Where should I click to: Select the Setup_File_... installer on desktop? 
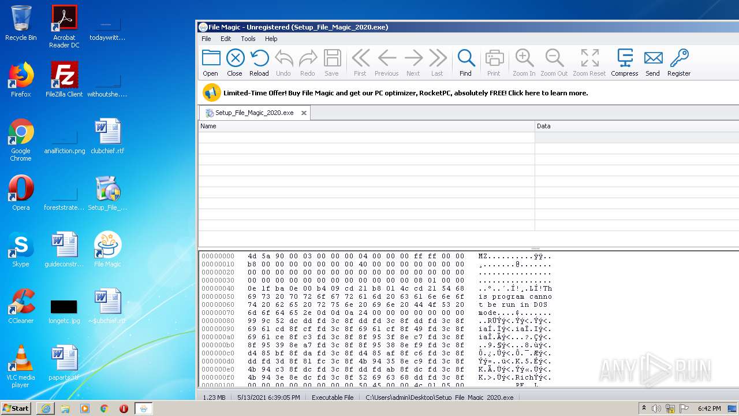107,193
